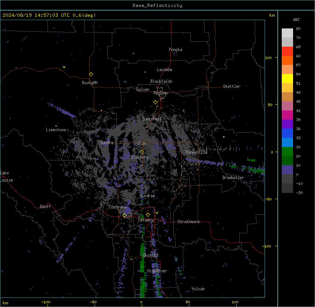Click the Drumheller label
The image size is (315, 307).
pyautogui.click(x=233, y=178)
